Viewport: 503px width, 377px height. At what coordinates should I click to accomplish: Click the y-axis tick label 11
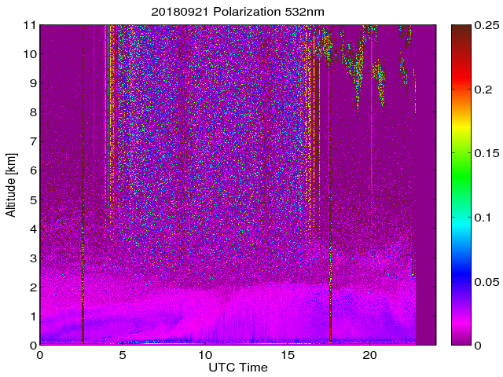click(30, 25)
